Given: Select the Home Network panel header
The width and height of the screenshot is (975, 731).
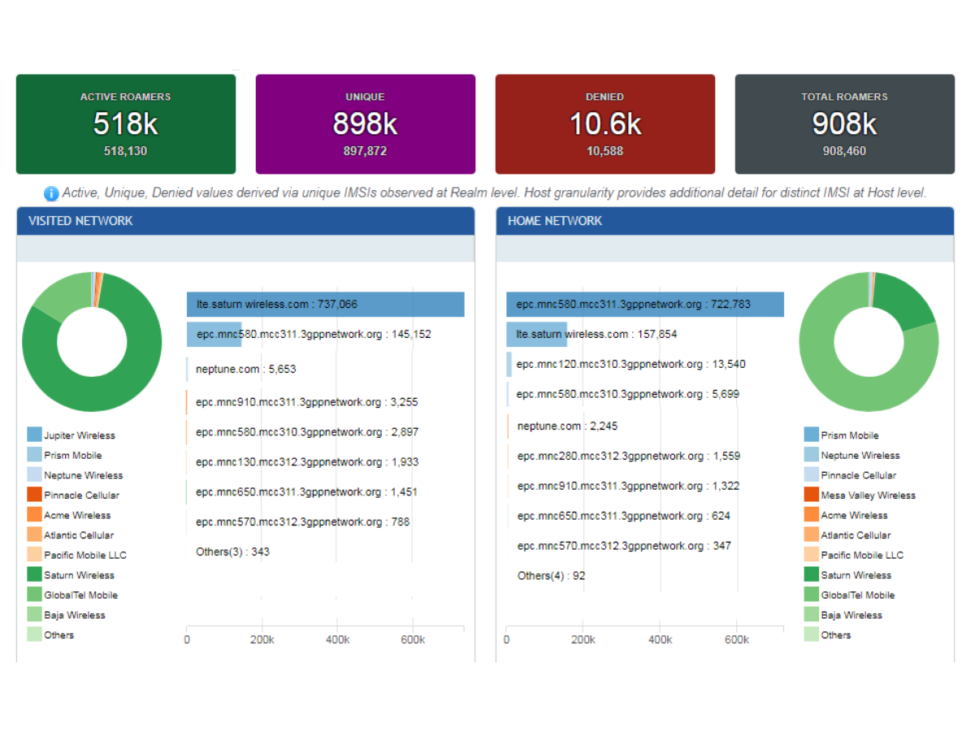Looking at the screenshot, I should point(725,221).
